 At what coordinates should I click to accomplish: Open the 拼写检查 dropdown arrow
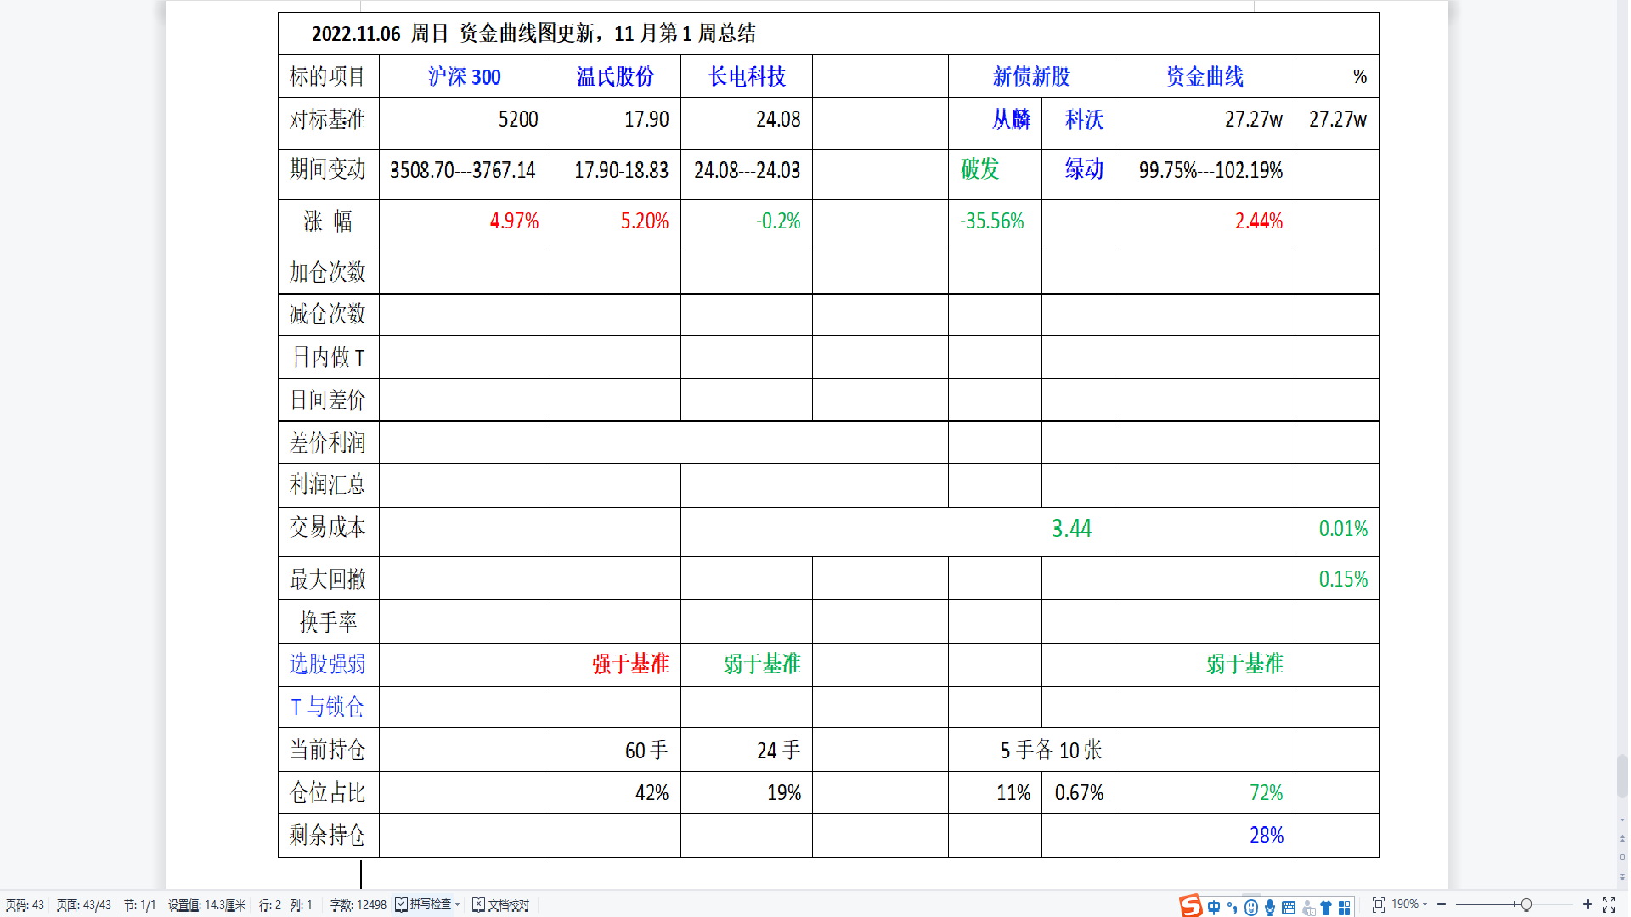coord(457,905)
